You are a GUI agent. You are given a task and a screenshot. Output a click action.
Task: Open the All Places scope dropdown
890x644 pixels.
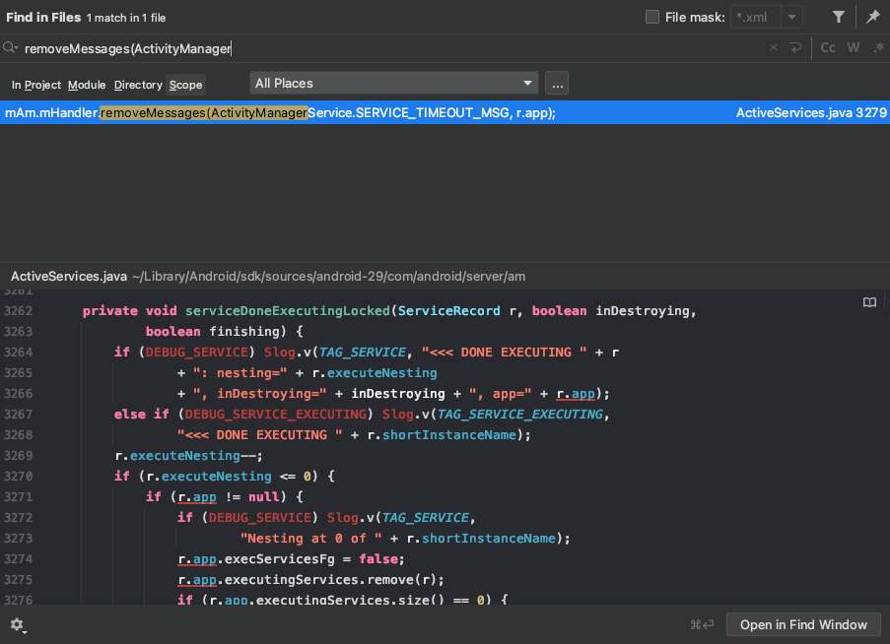coord(394,84)
